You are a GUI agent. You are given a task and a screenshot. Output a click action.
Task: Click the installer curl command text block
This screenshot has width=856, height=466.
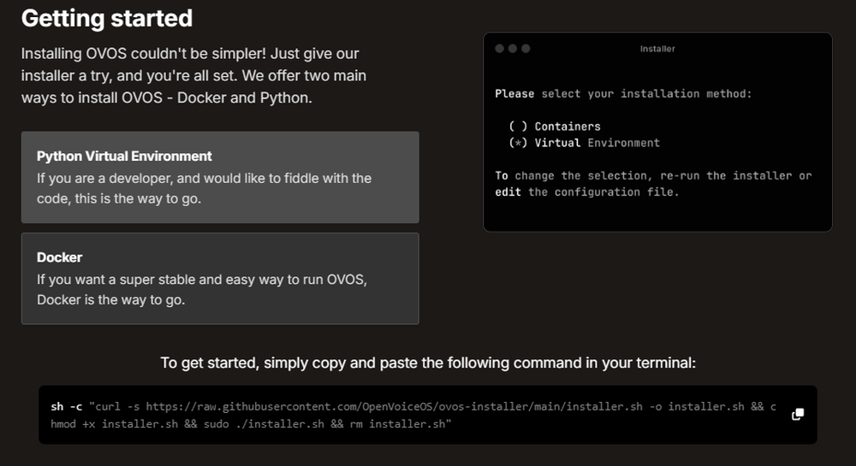coord(413,415)
